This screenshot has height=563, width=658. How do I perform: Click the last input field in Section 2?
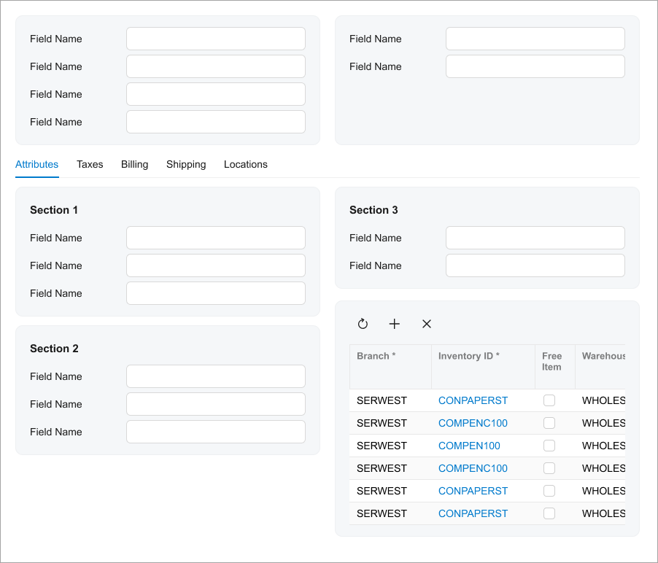(216, 432)
